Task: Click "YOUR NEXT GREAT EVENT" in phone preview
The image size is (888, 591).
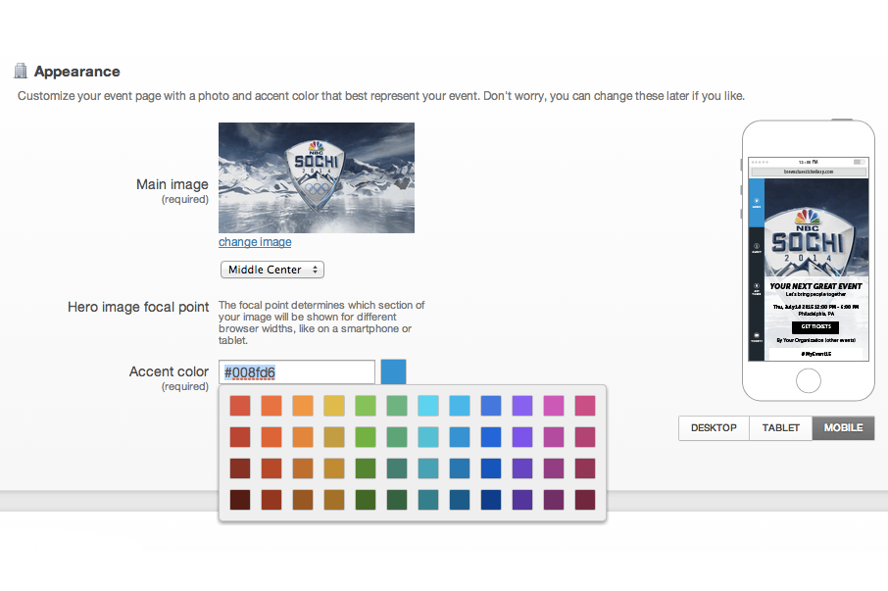Action: (x=815, y=286)
